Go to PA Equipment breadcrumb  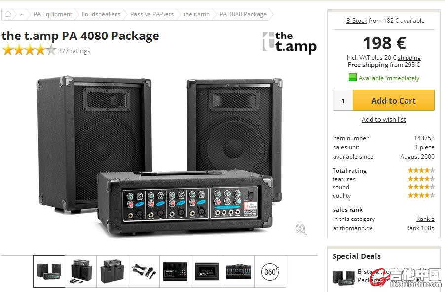(x=53, y=14)
